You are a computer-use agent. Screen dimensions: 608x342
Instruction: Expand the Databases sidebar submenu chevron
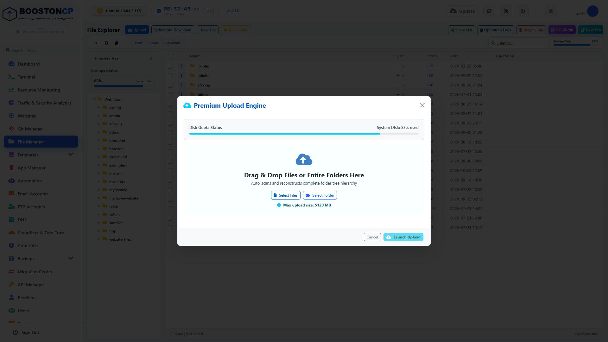pos(71,155)
